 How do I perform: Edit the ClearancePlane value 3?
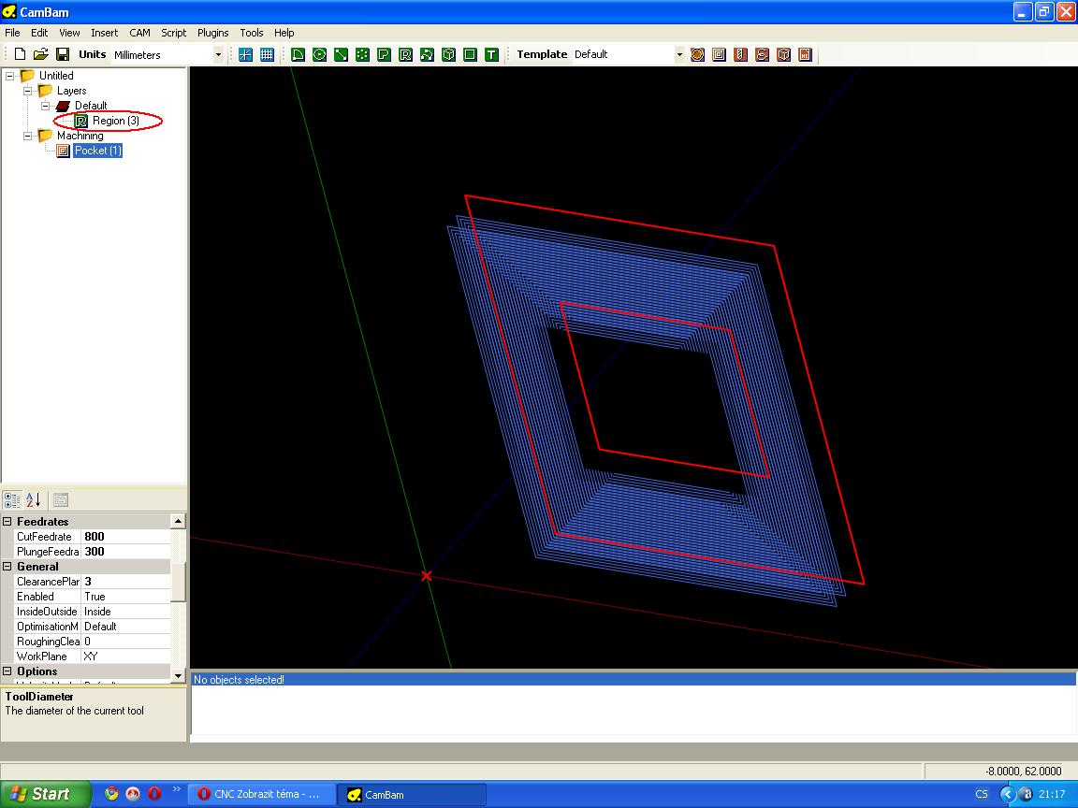(x=125, y=582)
